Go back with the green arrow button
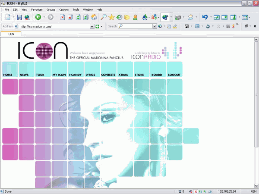Viewport: 259px width, 194px height. coord(38,17)
